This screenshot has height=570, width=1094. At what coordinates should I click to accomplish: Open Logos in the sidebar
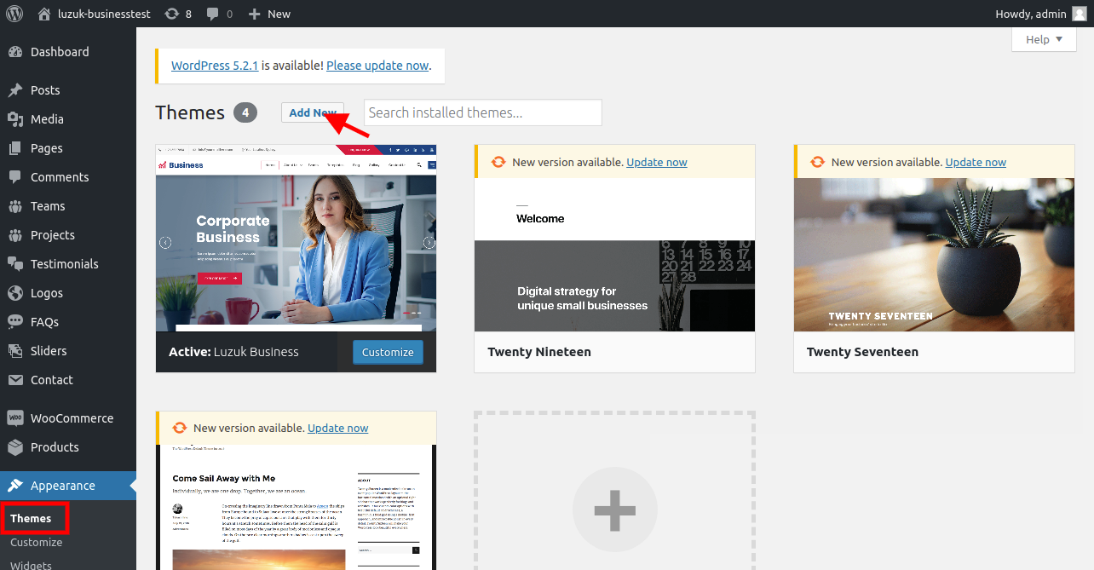coord(47,293)
